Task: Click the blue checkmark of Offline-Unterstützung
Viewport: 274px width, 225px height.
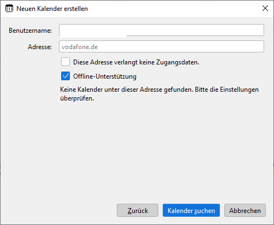Action: [x=65, y=76]
